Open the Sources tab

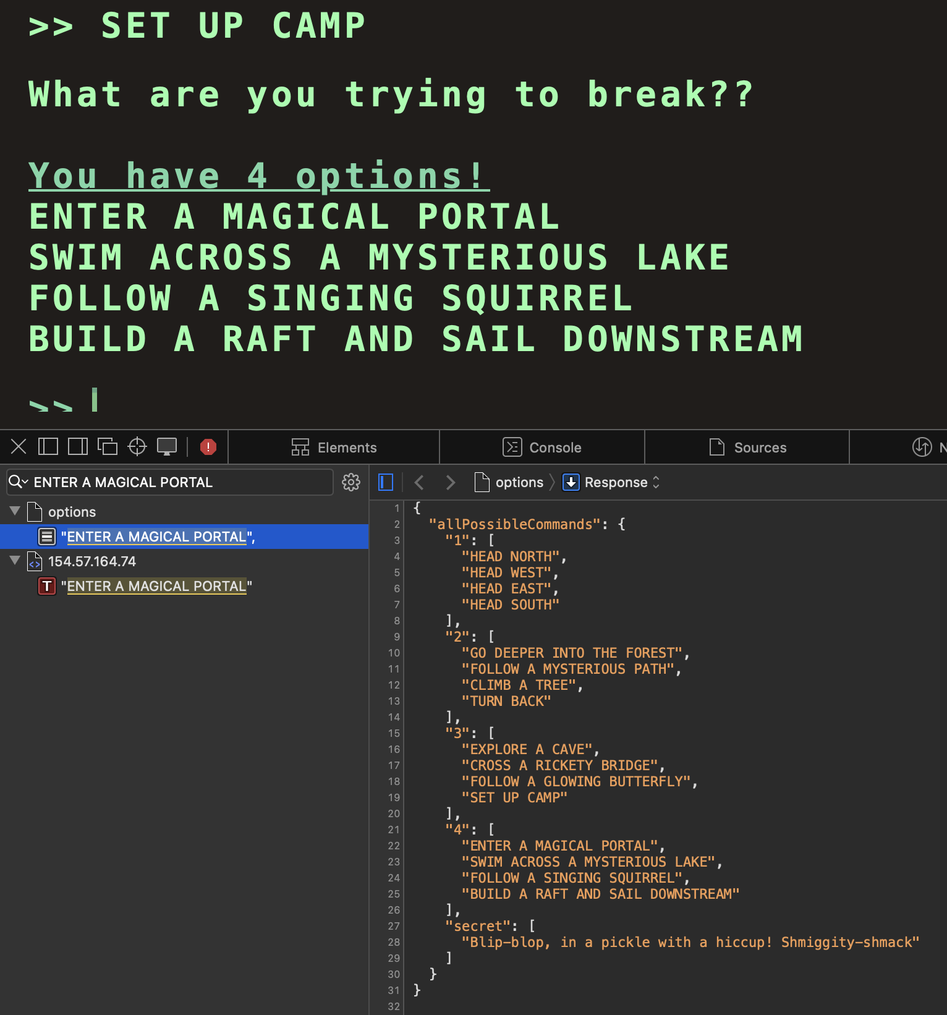[x=747, y=448]
